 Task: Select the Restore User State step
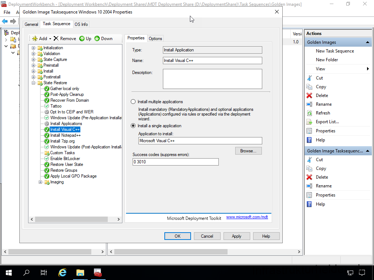click(x=66, y=164)
